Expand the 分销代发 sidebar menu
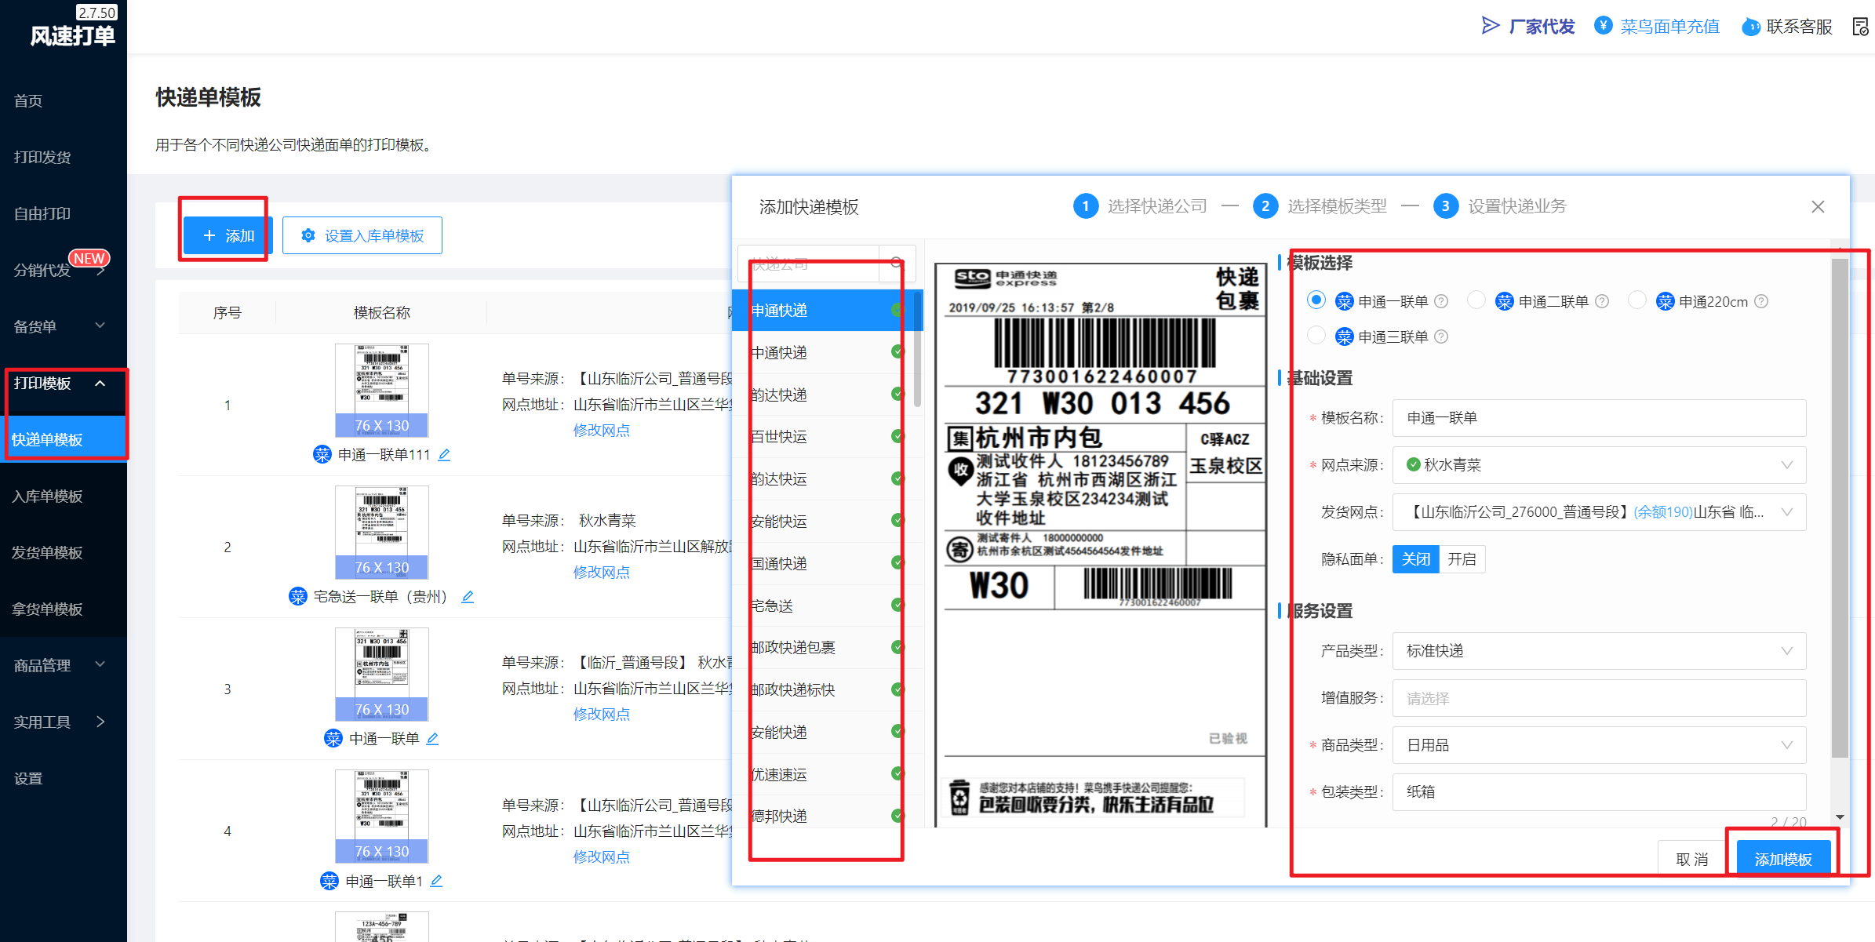 (x=64, y=270)
